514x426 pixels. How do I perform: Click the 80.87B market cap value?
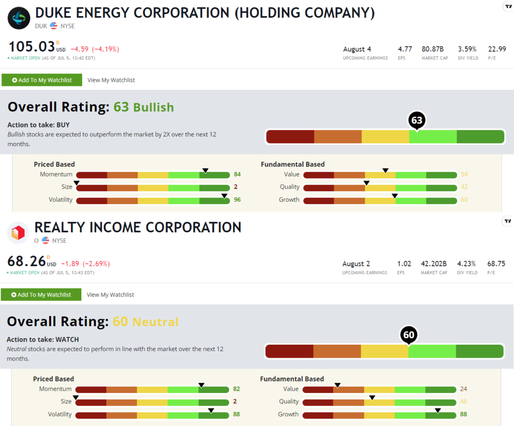coord(433,49)
